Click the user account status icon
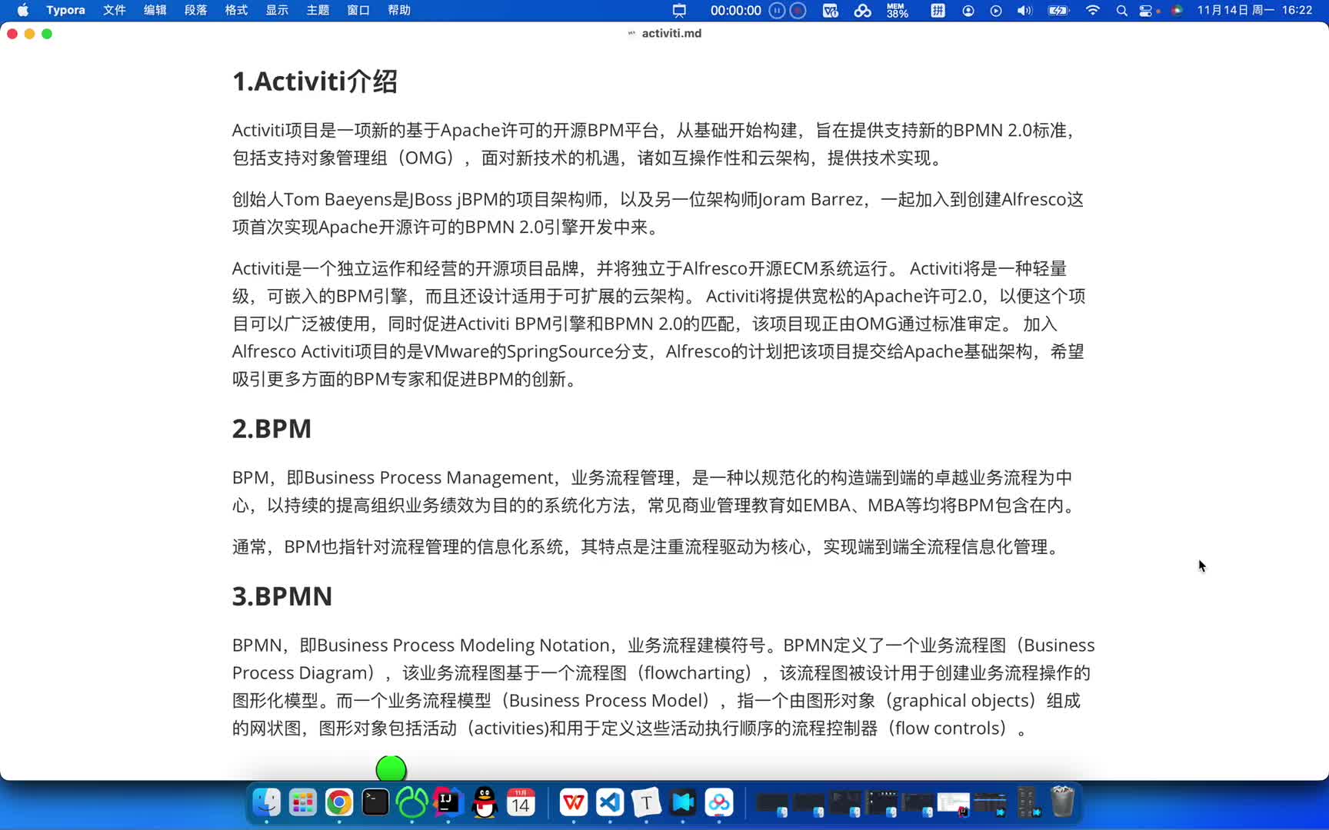The width and height of the screenshot is (1329, 830). coord(968,10)
